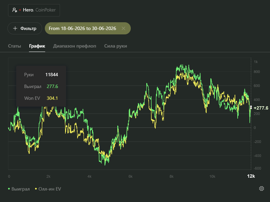Click the 6k x-axis label
This screenshot has width=270, height=202.
130,177
